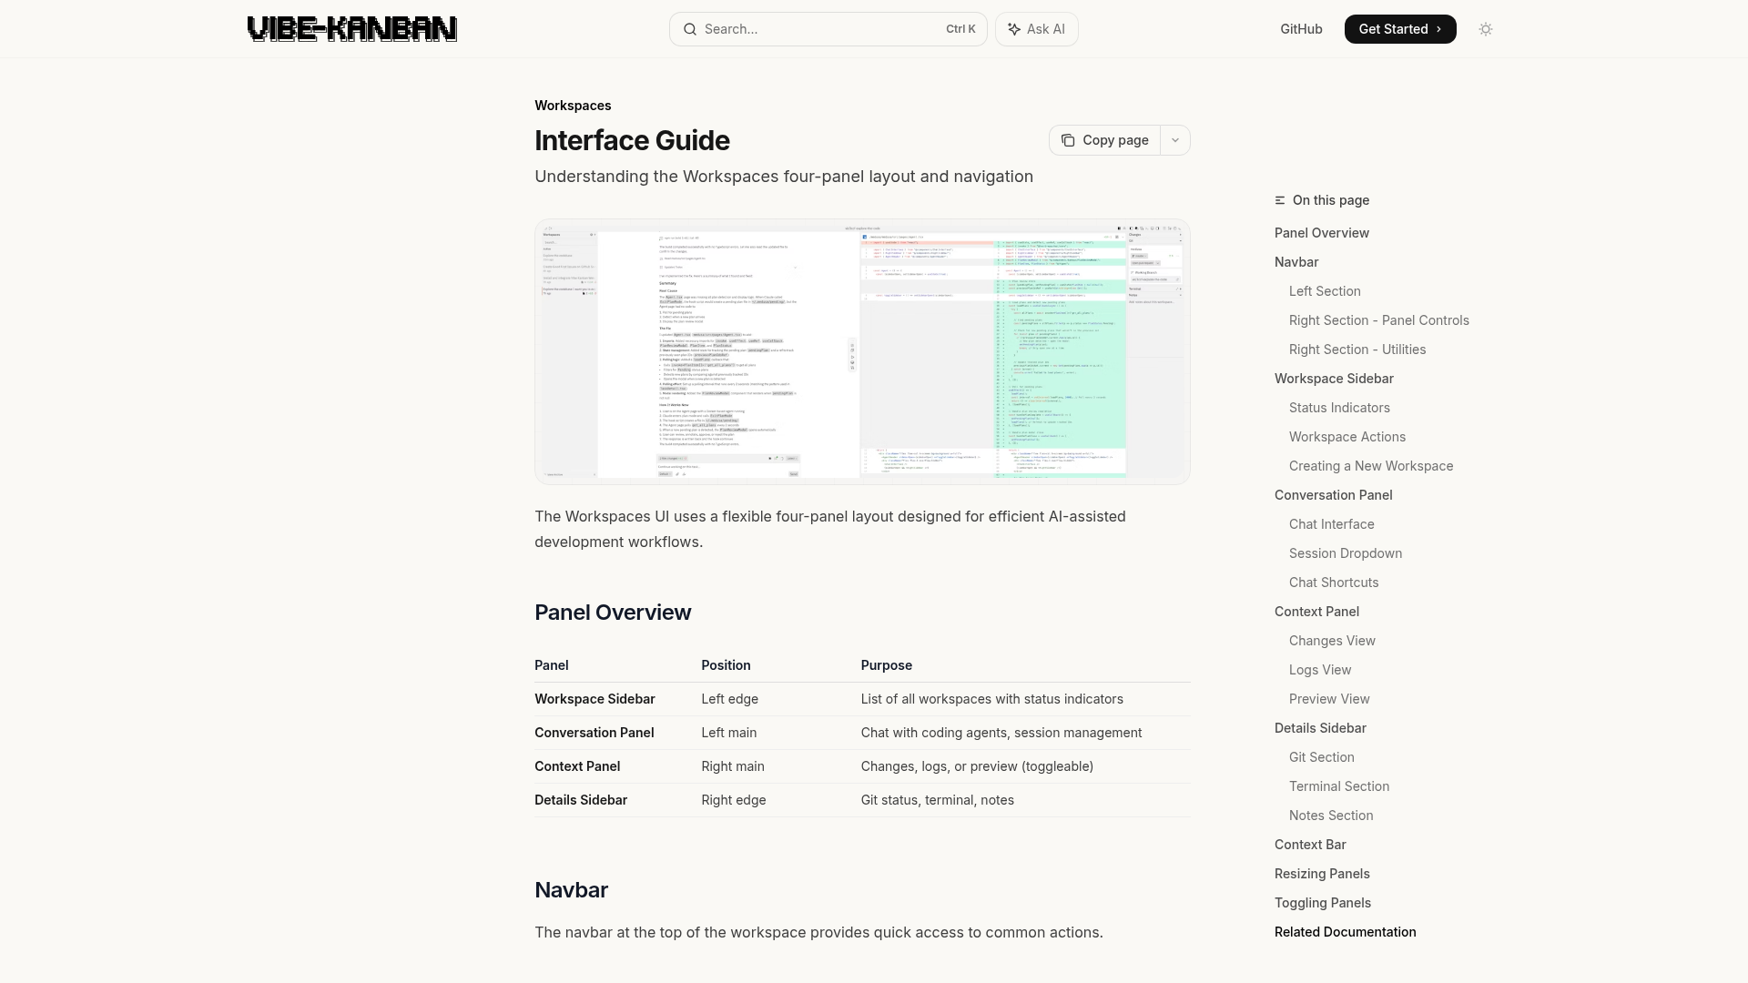The width and height of the screenshot is (1748, 983).
Task: Go to Preview View entry
Action: tap(1329, 699)
